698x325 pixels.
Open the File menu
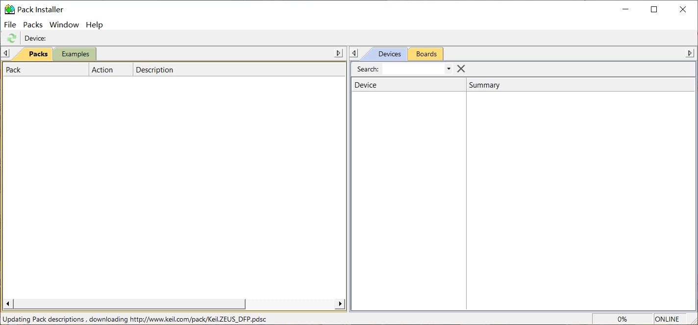tap(10, 24)
